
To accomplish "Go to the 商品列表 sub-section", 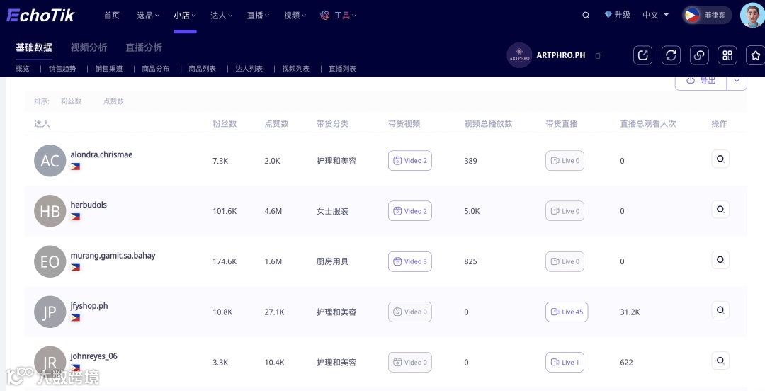I will pyautogui.click(x=203, y=69).
